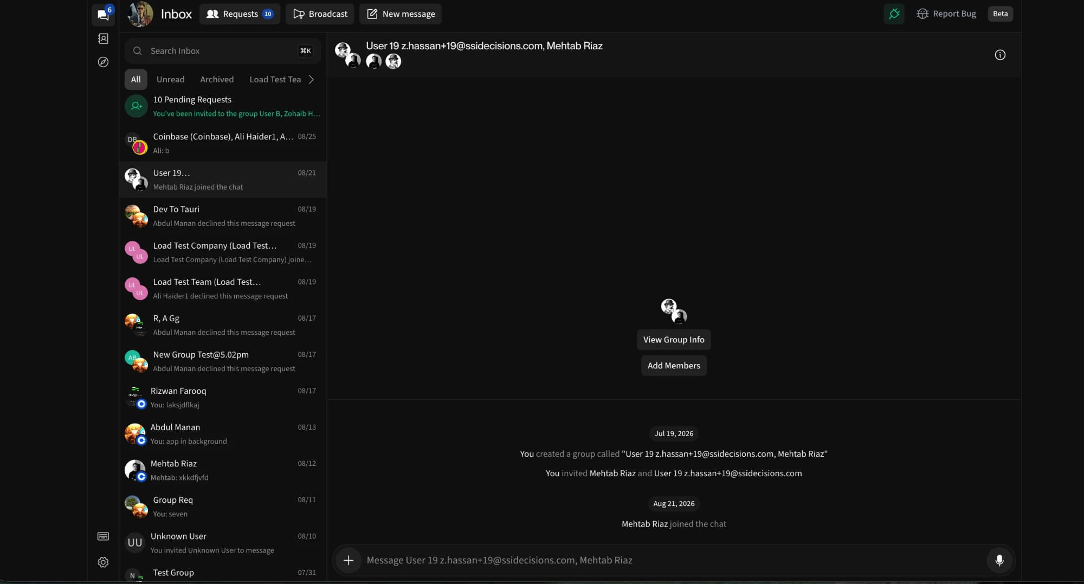Select the Load Test Tea filter tab
This screenshot has height=584, width=1084.
click(x=275, y=80)
